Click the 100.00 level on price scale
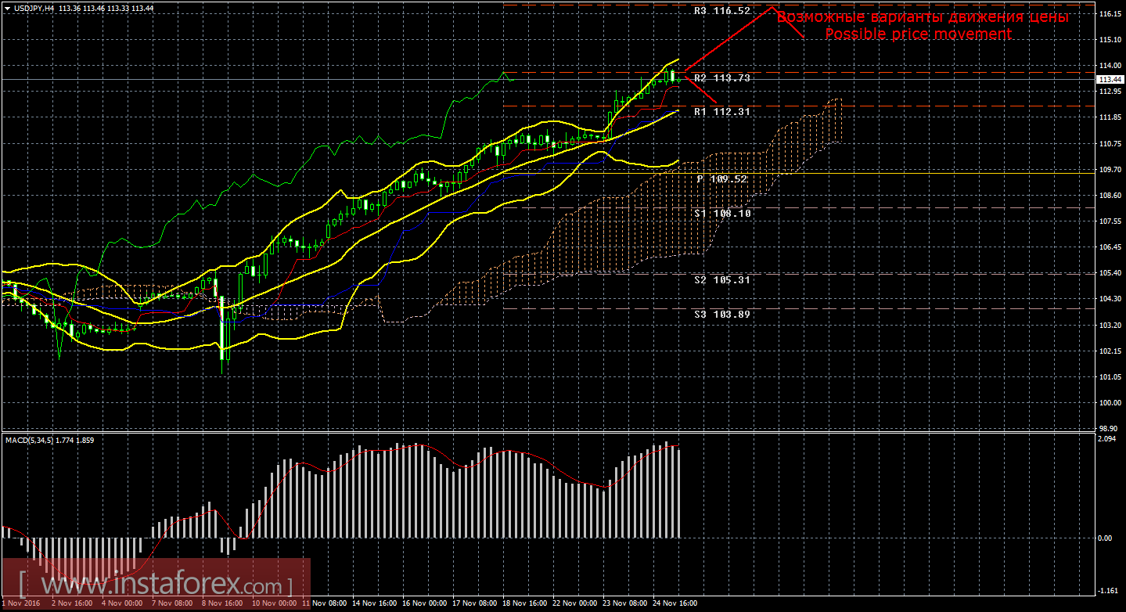 (1108, 403)
